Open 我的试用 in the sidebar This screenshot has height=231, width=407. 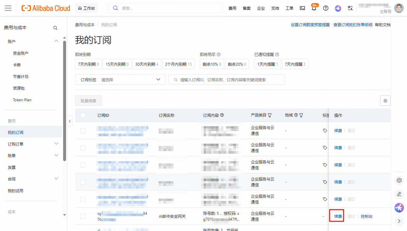pos(16,191)
